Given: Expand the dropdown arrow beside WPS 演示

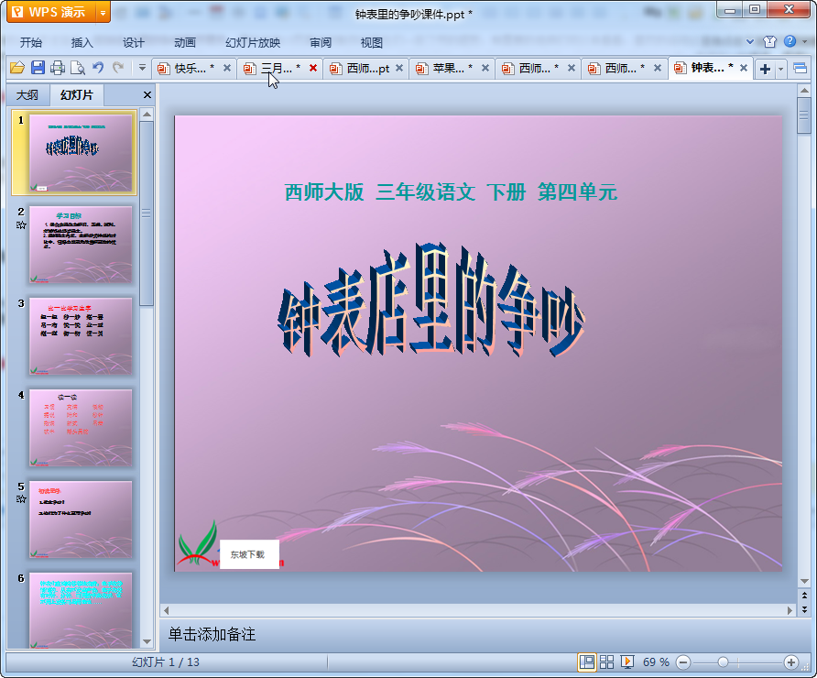Looking at the screenshot, I should point(103,13).
